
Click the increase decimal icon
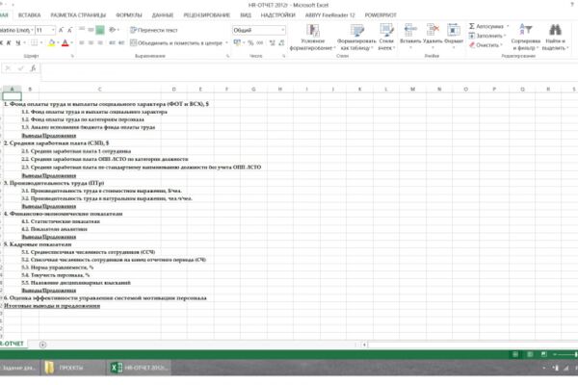(x=273, y=43)
